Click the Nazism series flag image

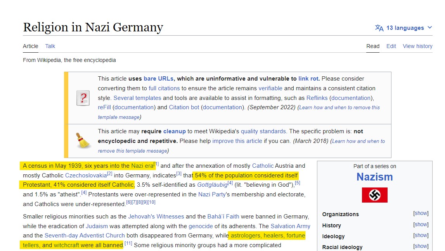pyautogui.click(x=375, y=195)
